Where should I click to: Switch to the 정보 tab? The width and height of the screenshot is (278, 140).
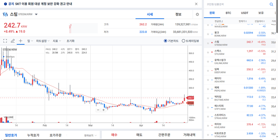(x=178, y=15)
